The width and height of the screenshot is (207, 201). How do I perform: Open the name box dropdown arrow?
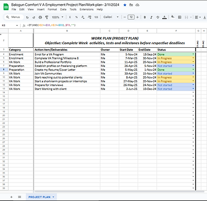pyautogui.click(x=17, y=25)
